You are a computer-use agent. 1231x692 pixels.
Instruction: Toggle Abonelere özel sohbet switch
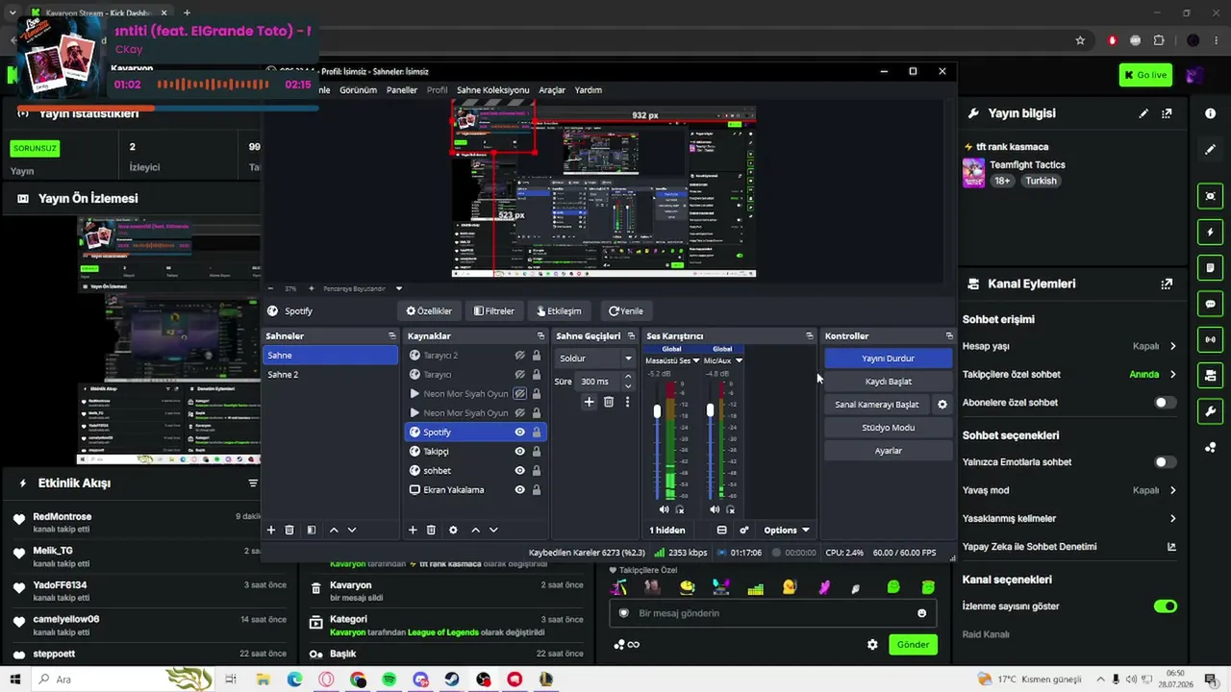(x=1165, y=403)
